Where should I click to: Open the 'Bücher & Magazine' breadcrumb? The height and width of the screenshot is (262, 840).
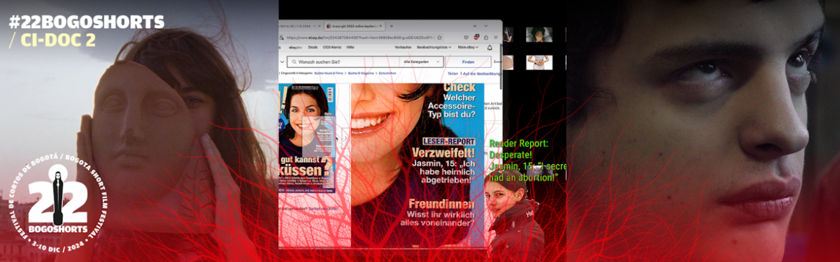click(x=361, y=73)
